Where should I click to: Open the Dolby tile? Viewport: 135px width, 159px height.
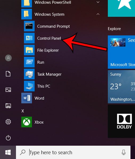(x=121, y=121)
